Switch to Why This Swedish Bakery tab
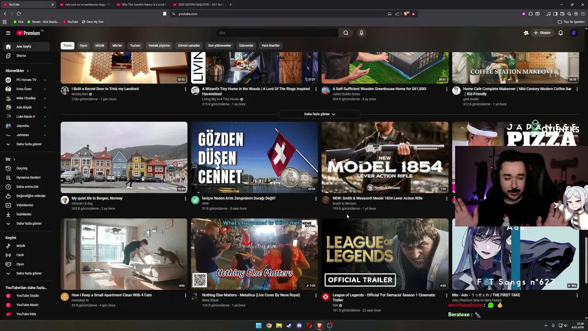The width and height of the screenshot is (588, 331). (x=141, y=5)
